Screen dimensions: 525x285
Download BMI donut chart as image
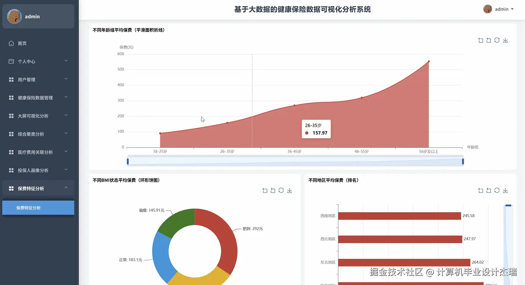(290, 191)
